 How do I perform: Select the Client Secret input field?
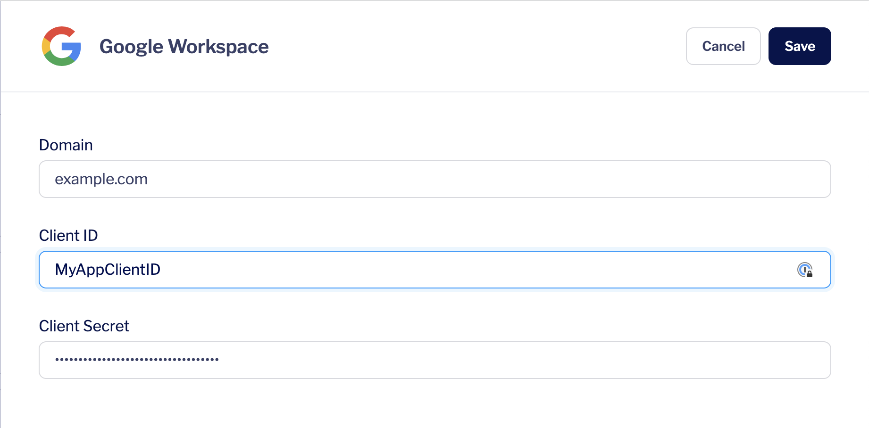click(x=434, y=360)
